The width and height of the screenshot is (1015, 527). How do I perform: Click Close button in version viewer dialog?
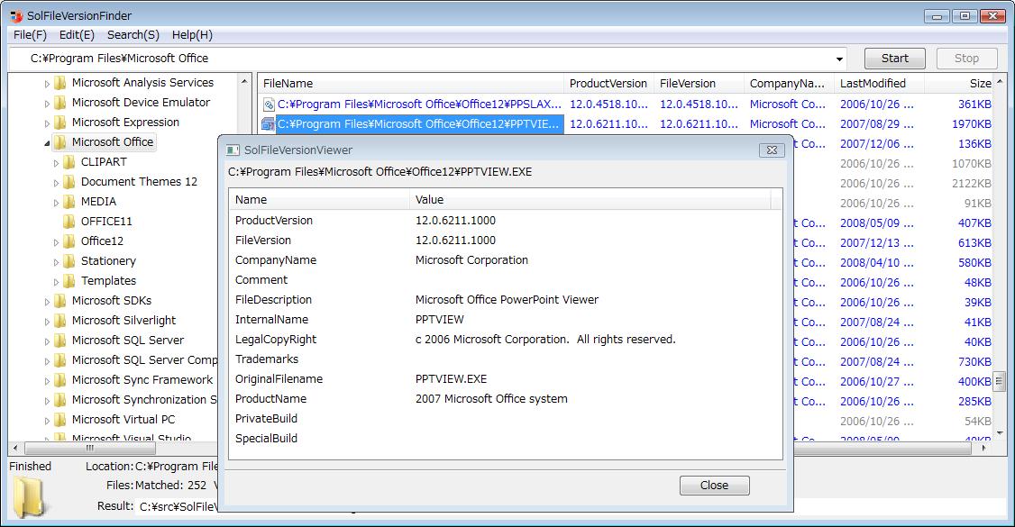[x=714, y=485]
